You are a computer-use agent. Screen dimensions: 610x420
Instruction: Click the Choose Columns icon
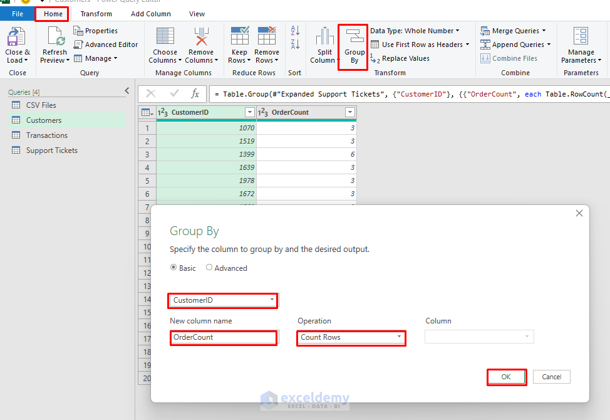tap(165, 36)
